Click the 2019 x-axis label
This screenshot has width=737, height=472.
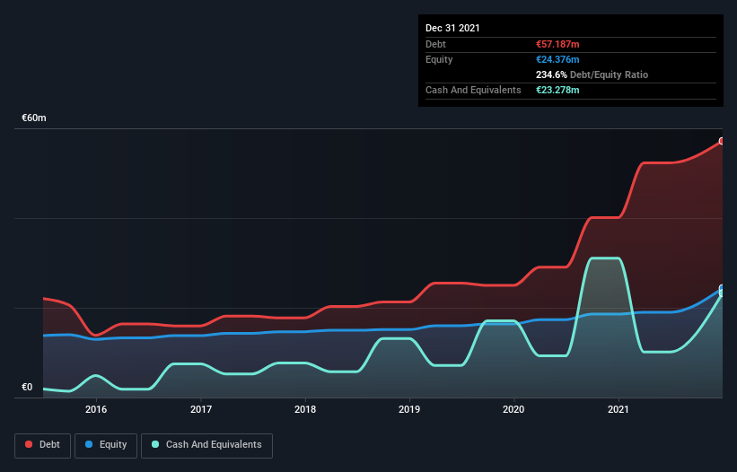tap(409, 409)
